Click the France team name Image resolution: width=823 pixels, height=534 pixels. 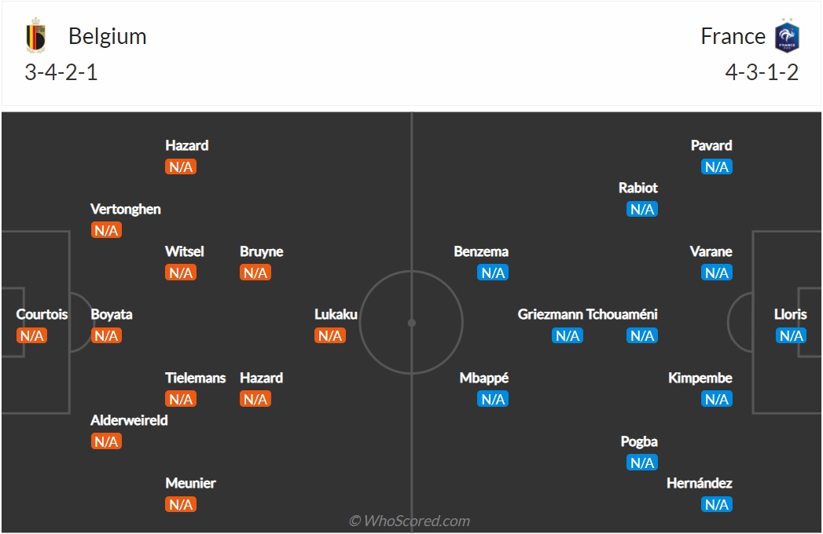733,37
